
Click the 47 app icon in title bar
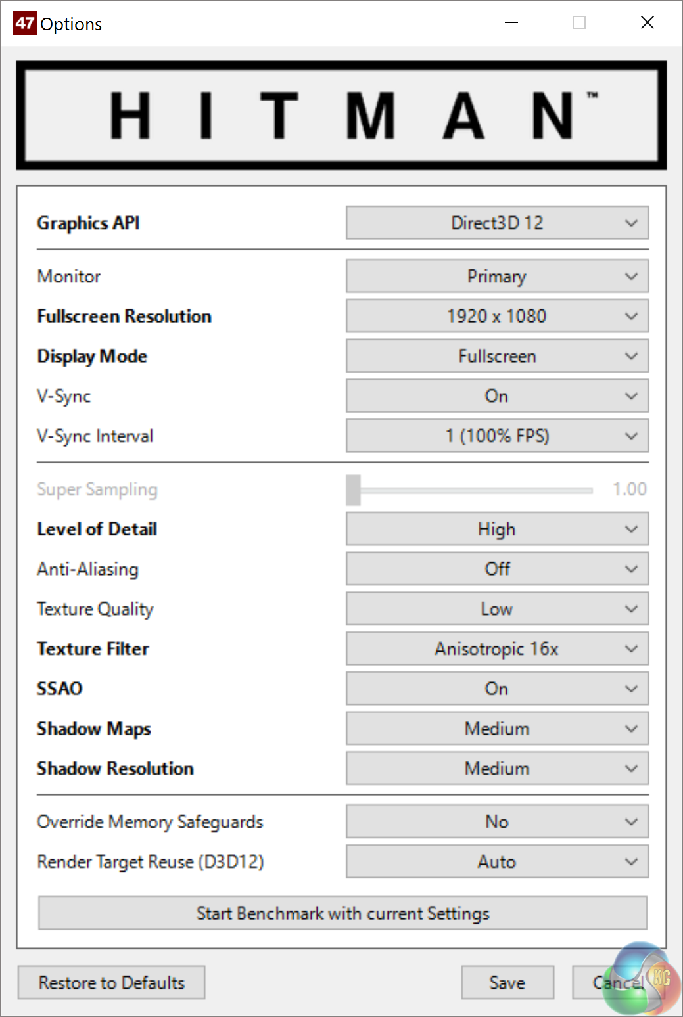pyautogui.click(x=24, y=24)
